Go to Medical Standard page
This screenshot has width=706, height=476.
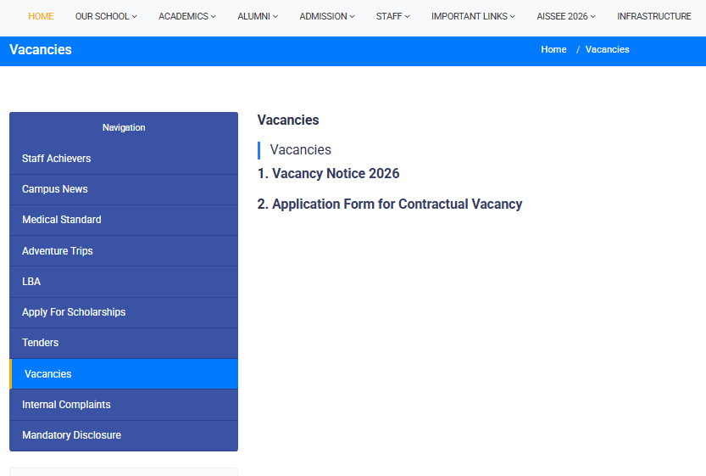(x=62, y=220)
